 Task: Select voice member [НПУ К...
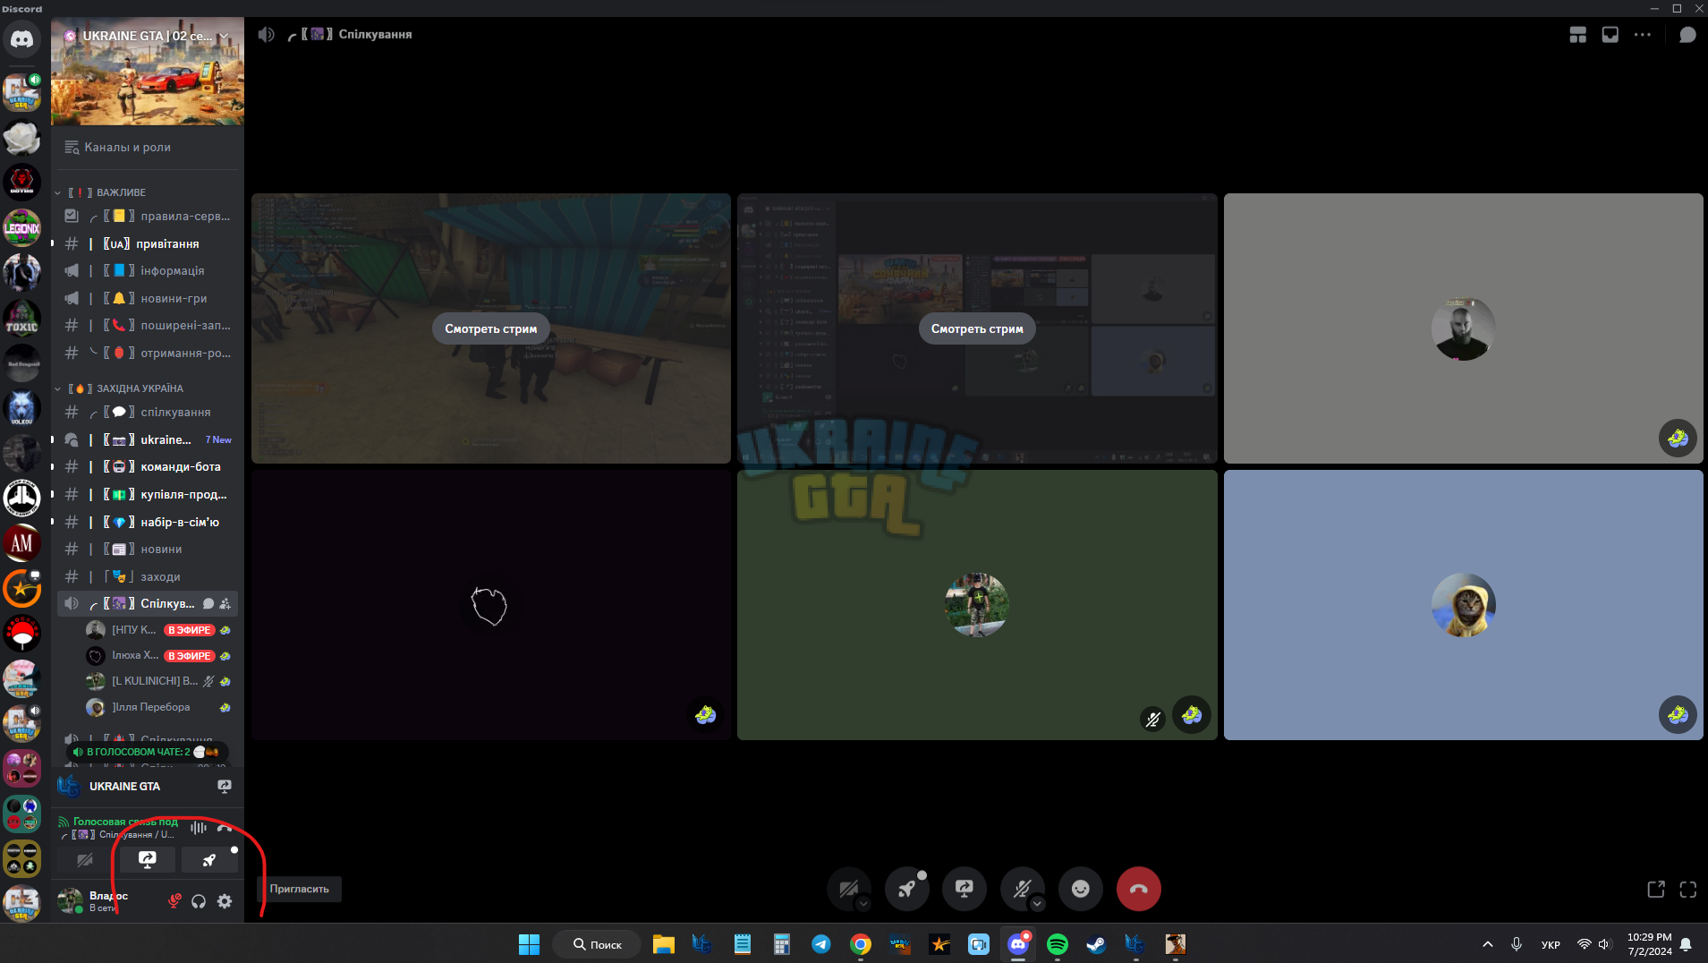[x=159, y=630]
